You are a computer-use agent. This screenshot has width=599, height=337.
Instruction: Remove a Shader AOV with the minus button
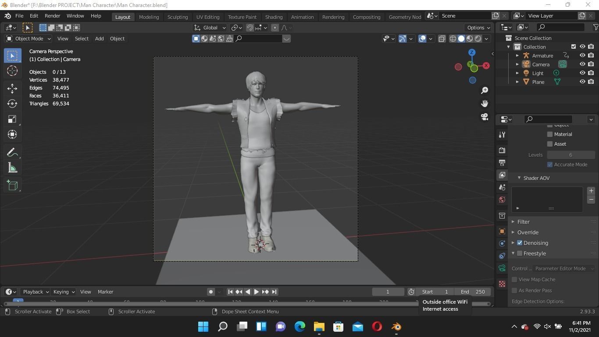(591, 199)
